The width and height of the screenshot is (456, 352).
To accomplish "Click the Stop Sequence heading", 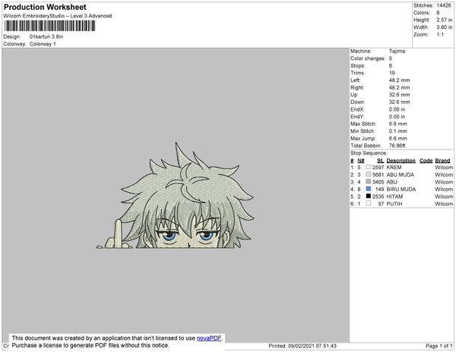I will coord(369,153).
